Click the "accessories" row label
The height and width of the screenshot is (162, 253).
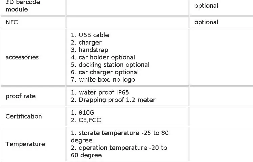click(22, 57)
